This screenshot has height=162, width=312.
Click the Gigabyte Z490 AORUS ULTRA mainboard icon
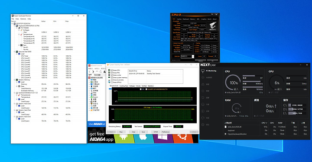(17, 26)
